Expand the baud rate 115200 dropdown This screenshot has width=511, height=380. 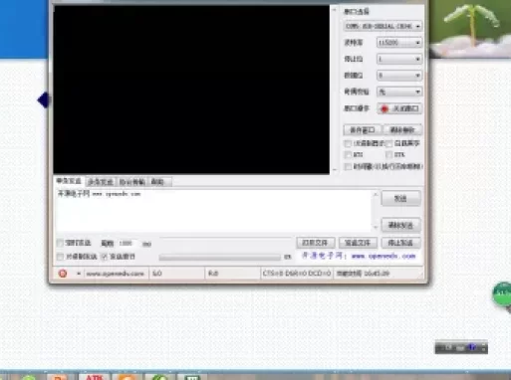point(399,43)
